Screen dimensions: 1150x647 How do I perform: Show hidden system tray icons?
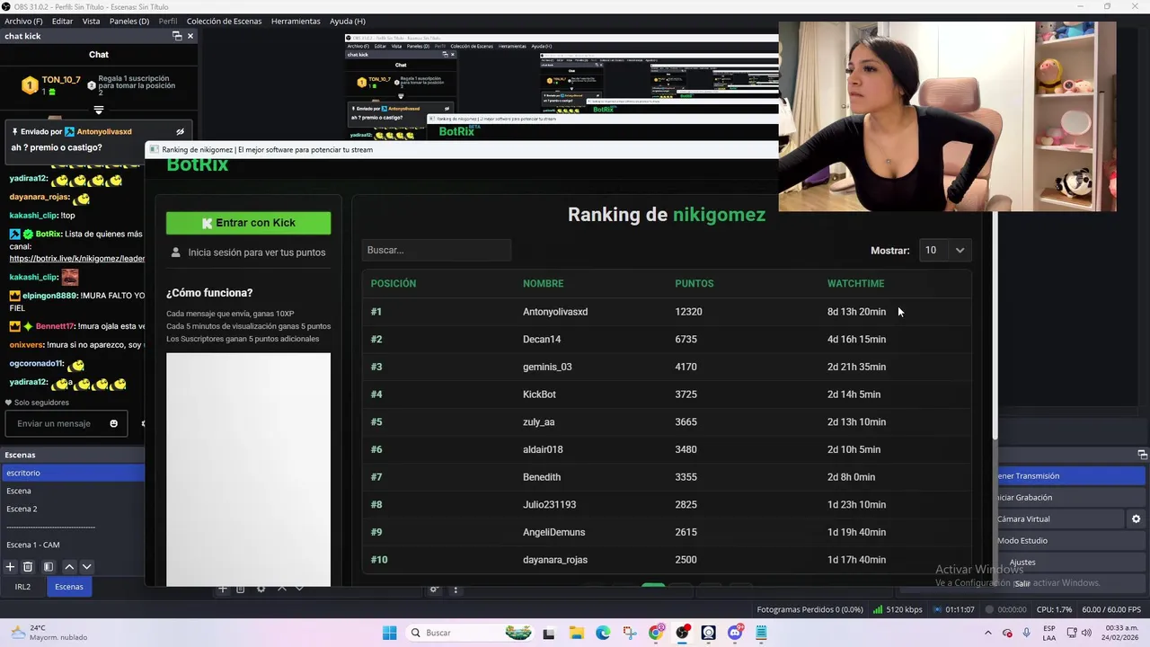[x=988, y=633]
